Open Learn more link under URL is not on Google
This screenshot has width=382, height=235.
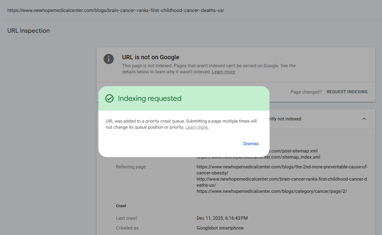pos(223,72)
